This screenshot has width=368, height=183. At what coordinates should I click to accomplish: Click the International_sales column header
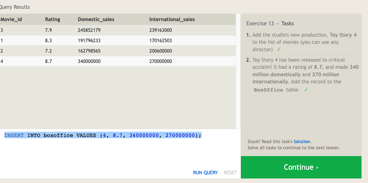tap(172, 19)
